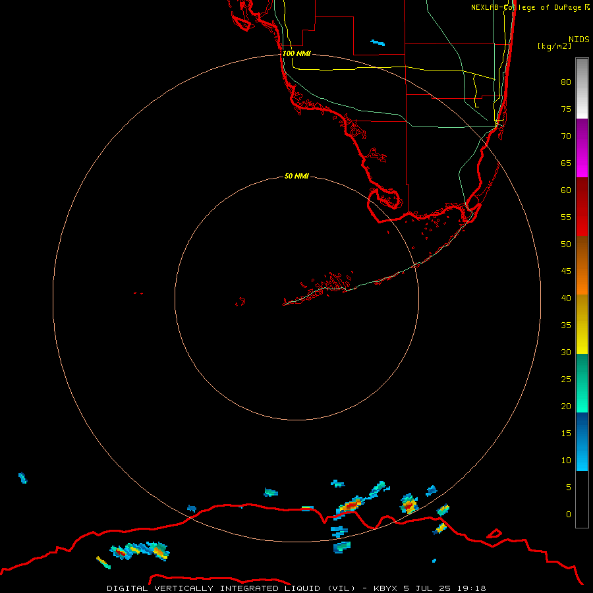Click the 0 value on the color scale
593x593 pixels.
click(x=569, y=515)
